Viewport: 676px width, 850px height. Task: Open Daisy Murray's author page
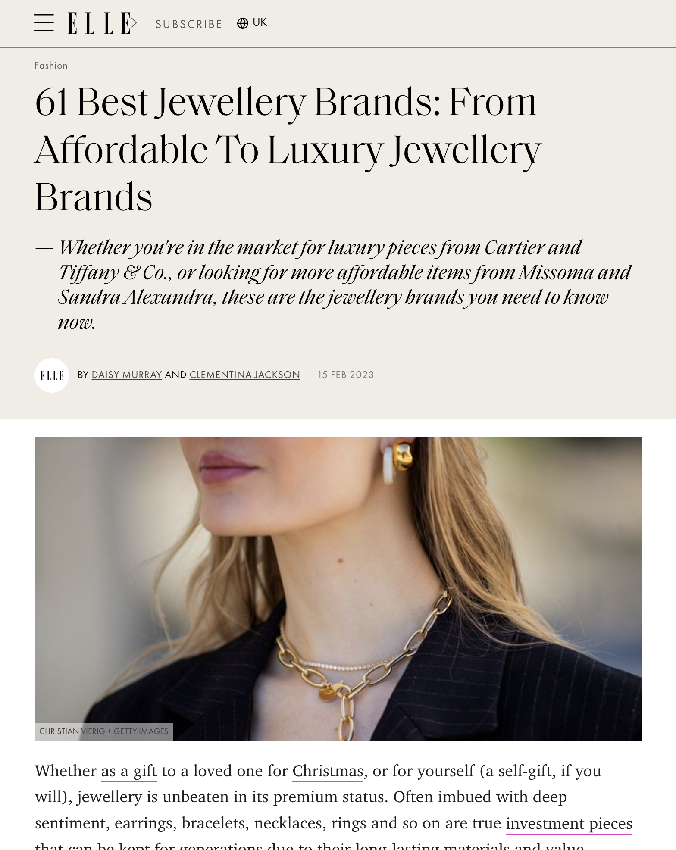click(127, 375)
